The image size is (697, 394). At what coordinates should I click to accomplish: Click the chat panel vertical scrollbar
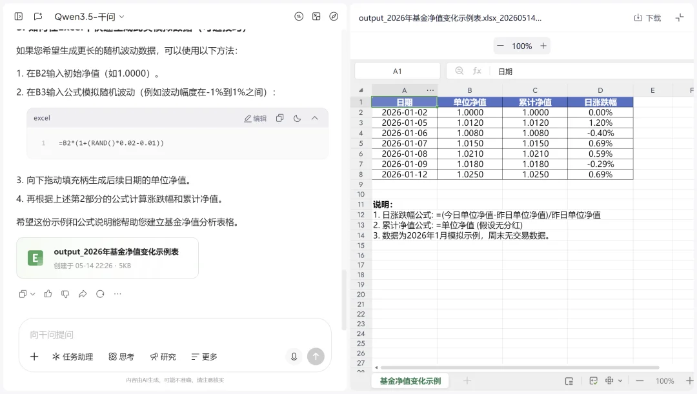tap(343, 300)
